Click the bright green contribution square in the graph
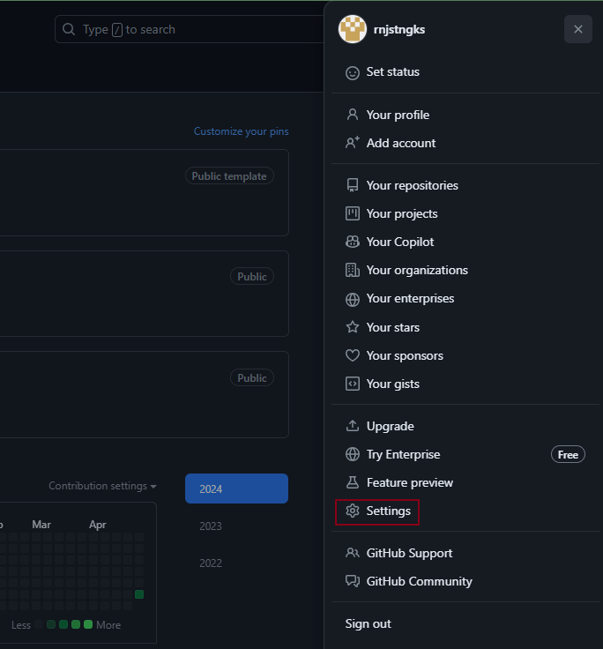This screenshot has width=603, height=649. click(139, 594)
